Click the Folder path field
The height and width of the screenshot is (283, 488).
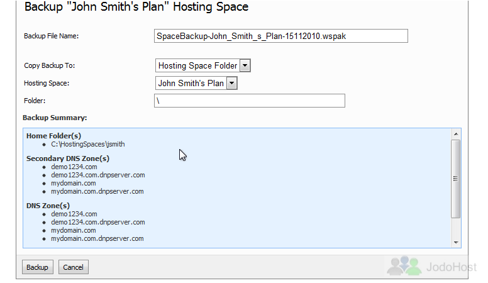pyautogui.click(x=250, y=101)
